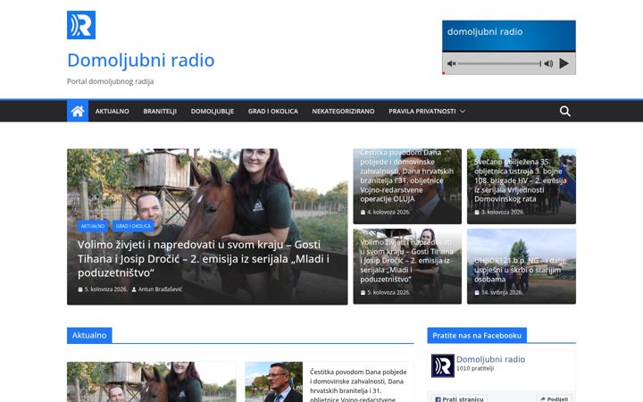
Task: Open the Branitelji menu item
Action: point(160,111)
